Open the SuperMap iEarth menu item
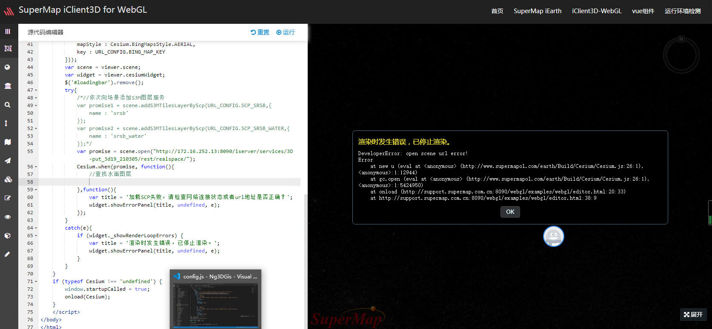The height and width of the screenshot is (329, 712). point(538,11)
